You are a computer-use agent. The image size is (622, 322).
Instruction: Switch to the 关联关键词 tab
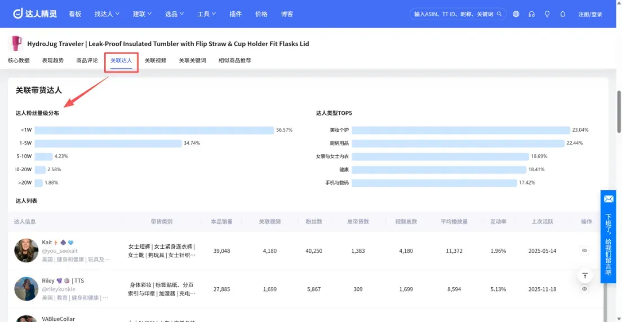pos(192,61)
